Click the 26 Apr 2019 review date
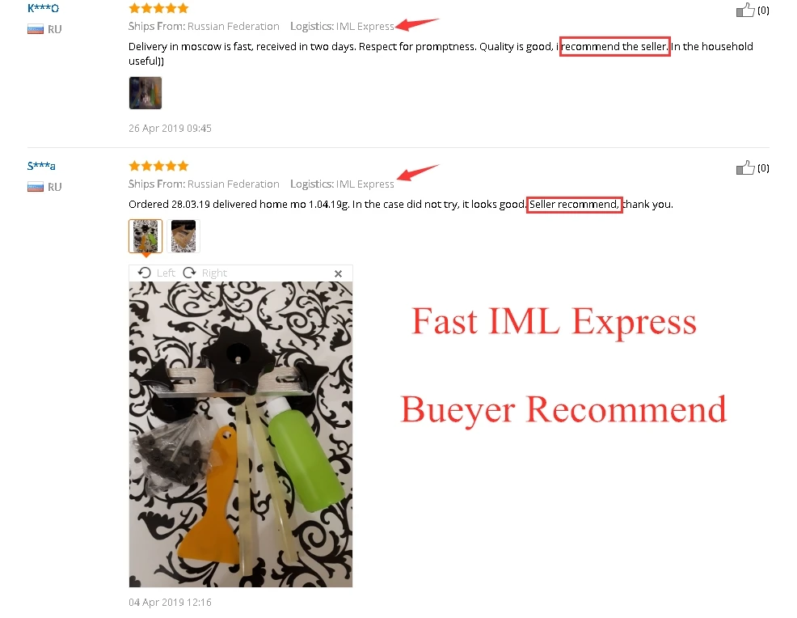 [x=170, y=128]
